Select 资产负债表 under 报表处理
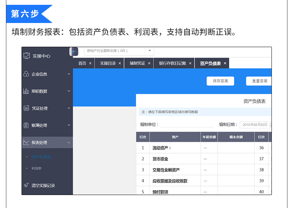The width and height of the screenshot is (293, 208). pos(41,157)
